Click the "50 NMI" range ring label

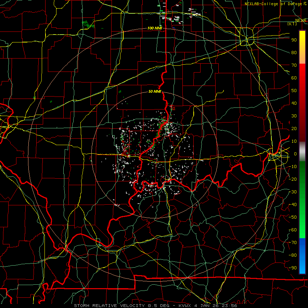coord(155,91)
